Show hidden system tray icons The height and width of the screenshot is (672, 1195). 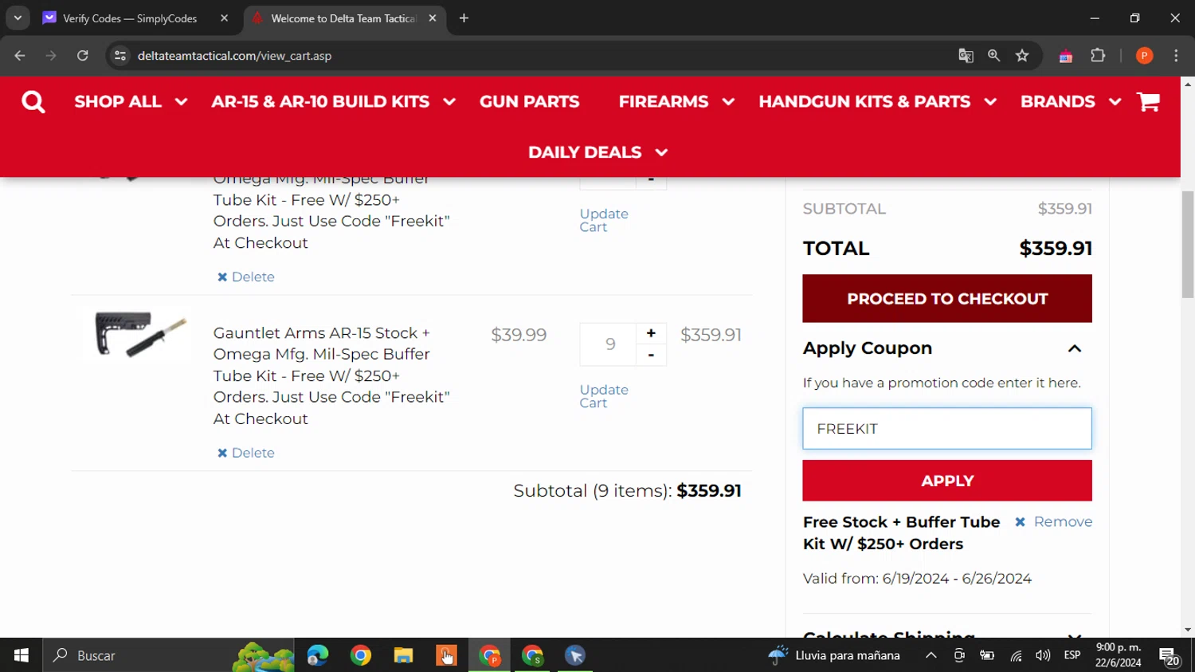(931, 655)
